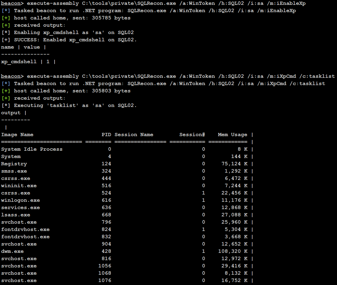This screenshot has height=285, width=337.
Task: Click 'fontdrvhost.exe' with PID 832
Action: pos(25,237)
